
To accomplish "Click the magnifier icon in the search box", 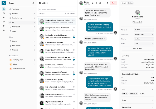I will point(40,10).
